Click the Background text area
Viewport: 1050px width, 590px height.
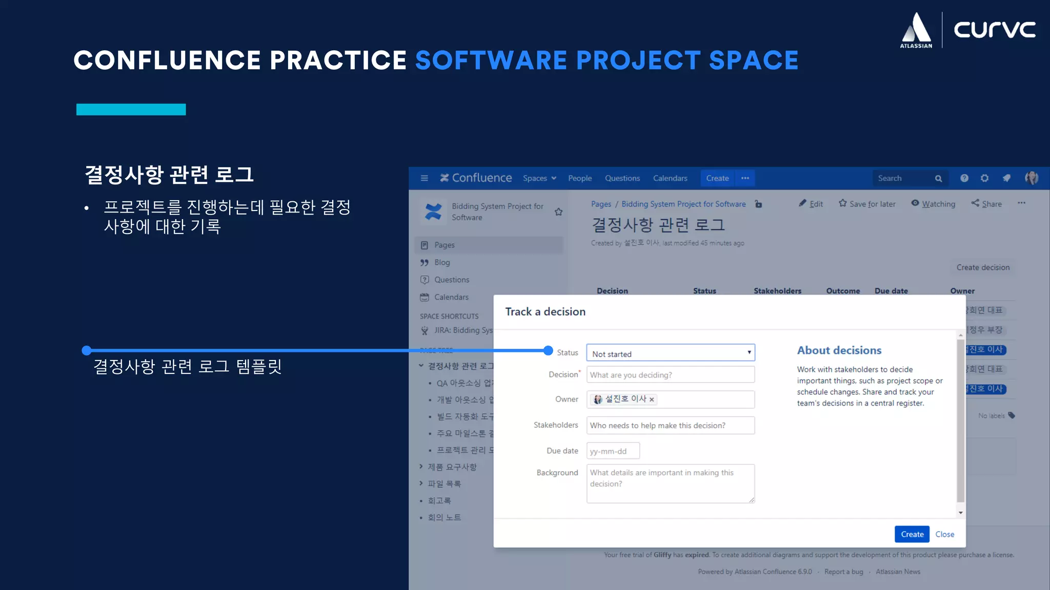coord(671,483)
